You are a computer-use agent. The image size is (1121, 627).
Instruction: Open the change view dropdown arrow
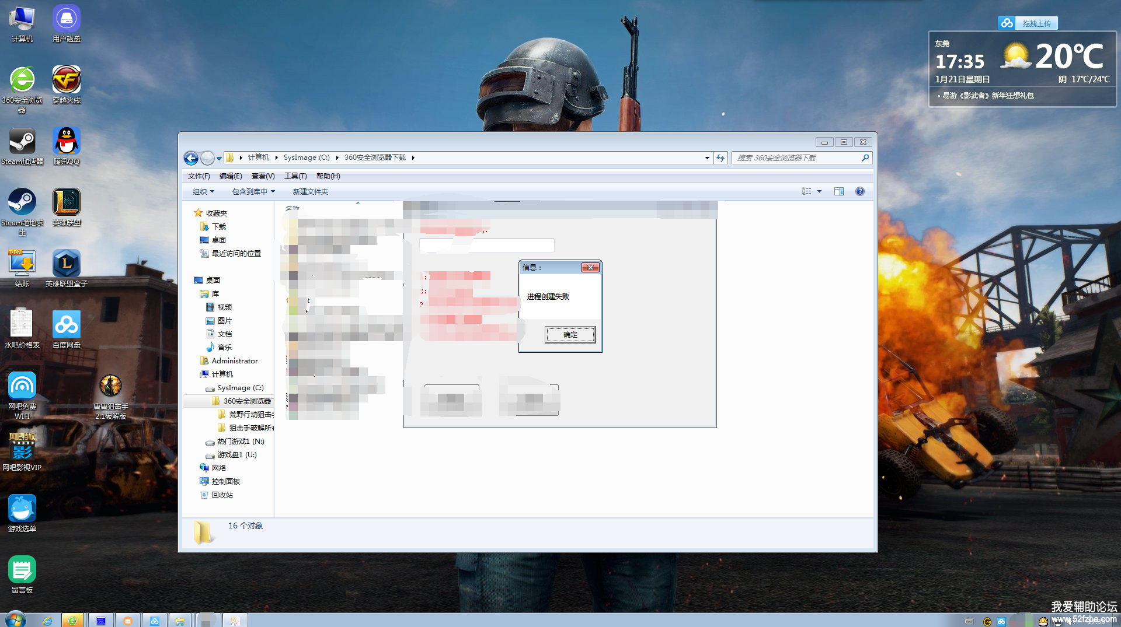click(x=819, y=191)
